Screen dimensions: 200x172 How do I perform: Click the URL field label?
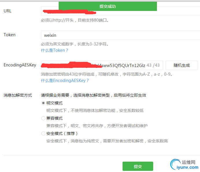[x=8, y=11]
